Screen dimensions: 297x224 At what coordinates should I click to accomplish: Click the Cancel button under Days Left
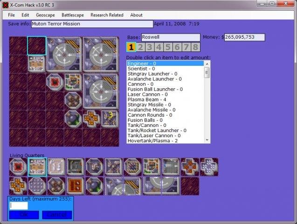(x=57, y=215)
